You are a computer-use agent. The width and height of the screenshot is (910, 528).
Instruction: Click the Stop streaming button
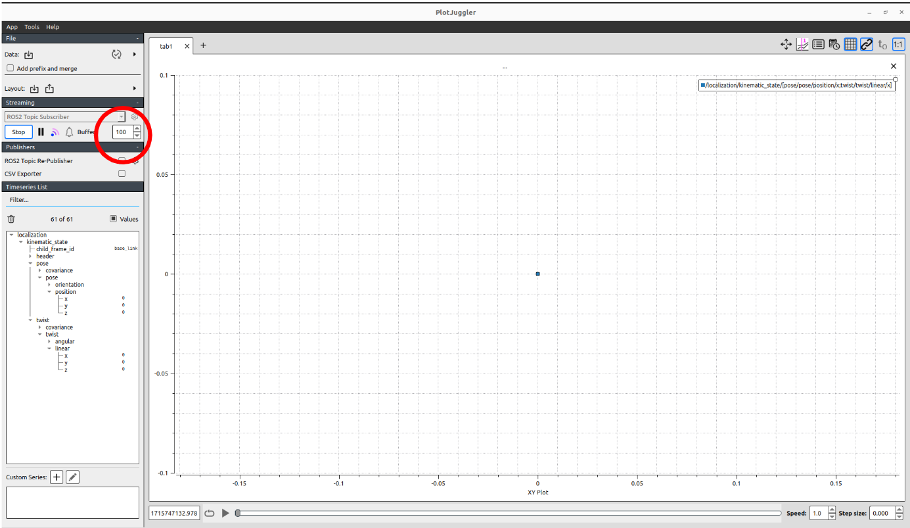tap(18, 132)
